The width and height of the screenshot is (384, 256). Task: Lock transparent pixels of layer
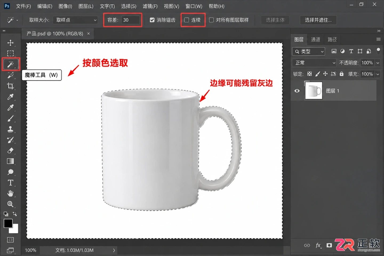click(309, 74)
